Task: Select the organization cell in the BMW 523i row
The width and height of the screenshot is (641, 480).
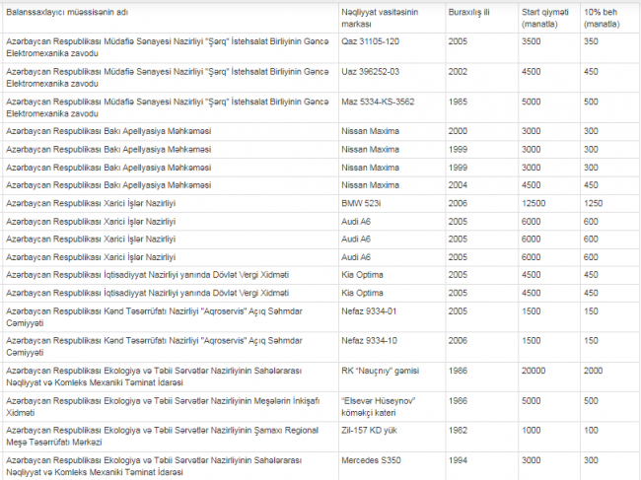Action: tap(170, 203)
